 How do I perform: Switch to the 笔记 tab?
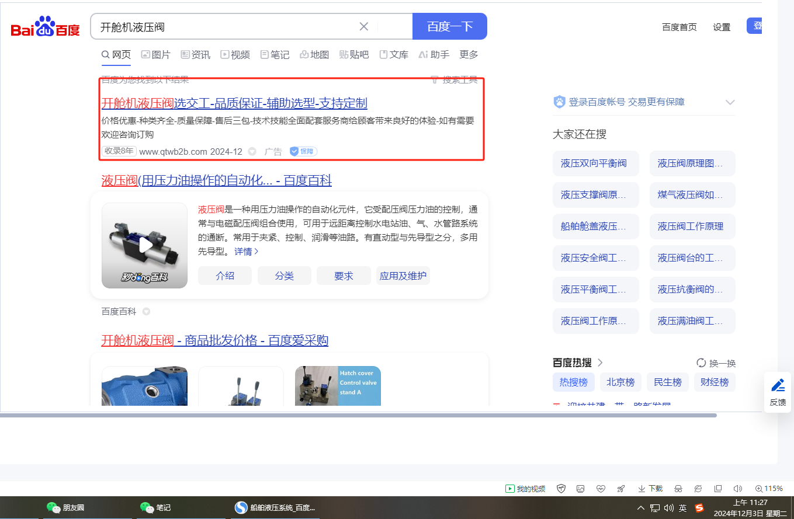275,54
